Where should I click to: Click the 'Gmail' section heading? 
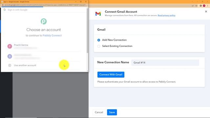click(101, 29)
